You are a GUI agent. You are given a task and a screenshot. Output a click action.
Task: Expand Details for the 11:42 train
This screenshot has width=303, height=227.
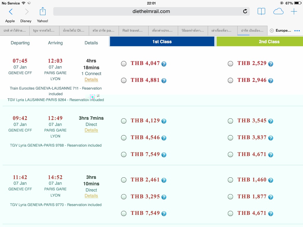coord(91,196)
